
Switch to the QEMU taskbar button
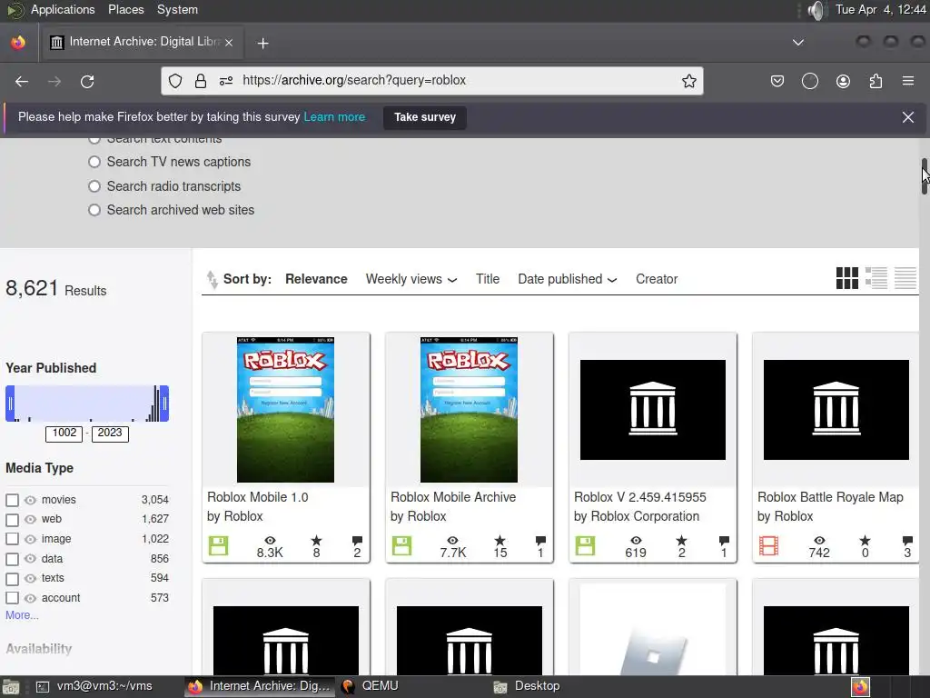point(371,686)
